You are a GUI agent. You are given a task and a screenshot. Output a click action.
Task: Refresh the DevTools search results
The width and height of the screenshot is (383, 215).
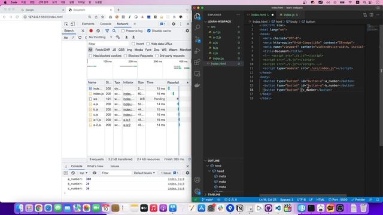coord(80,38)
